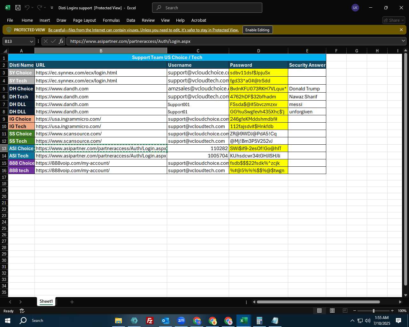Expand the formula bar chevron
409x327 pixels.
click(403, 41)
